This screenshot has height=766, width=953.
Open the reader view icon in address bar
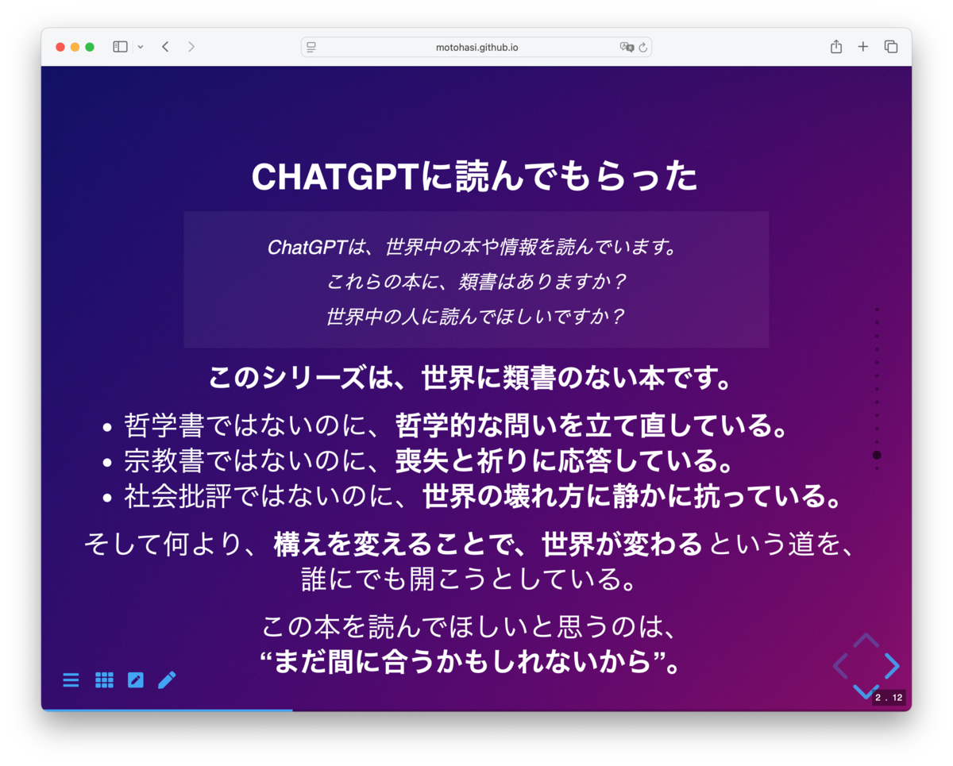click(311, 48)
